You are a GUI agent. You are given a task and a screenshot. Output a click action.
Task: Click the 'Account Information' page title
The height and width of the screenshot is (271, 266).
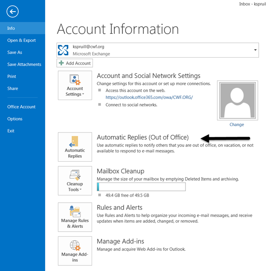tap(118, 29)
